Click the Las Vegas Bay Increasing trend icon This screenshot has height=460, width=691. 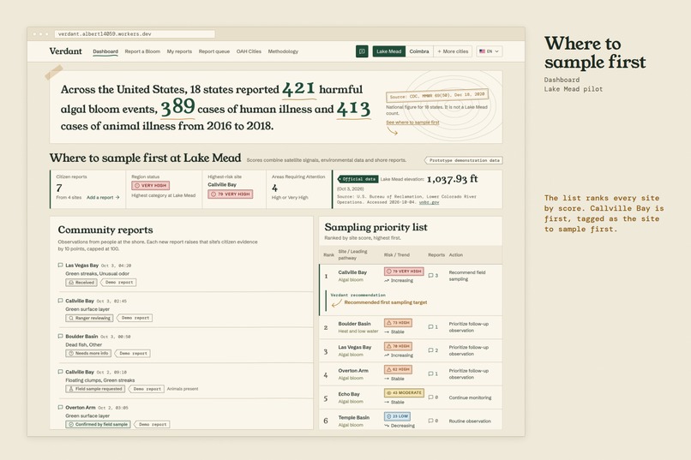click(387, 355)
